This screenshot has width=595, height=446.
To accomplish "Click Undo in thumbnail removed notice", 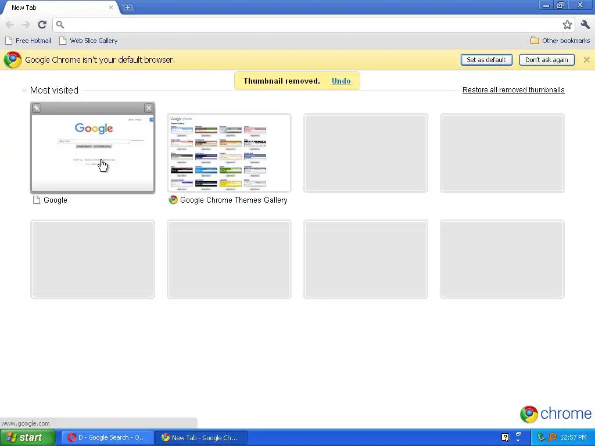I will coord(340,81).
